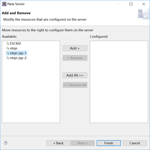Click the ntqn-jsp-2 project icon
Viewport: 150px width, 150px height.
(x=8, y=58)
